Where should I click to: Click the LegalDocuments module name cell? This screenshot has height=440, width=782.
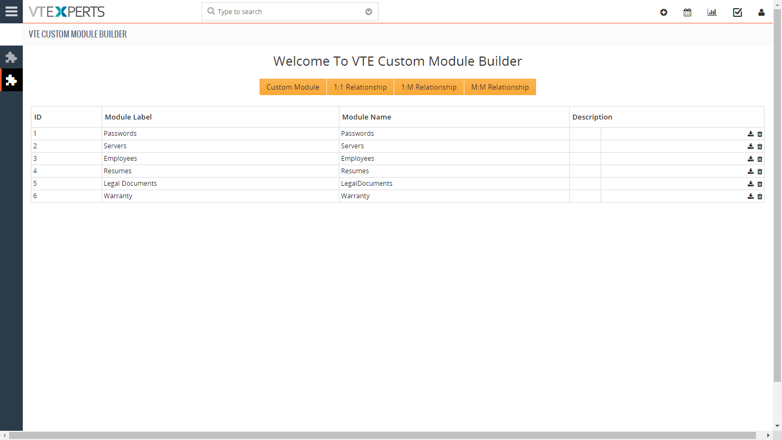[454, 184]
